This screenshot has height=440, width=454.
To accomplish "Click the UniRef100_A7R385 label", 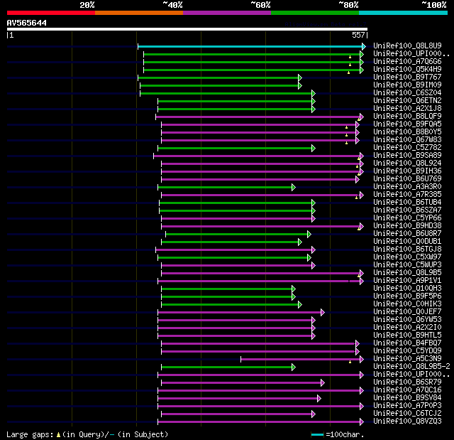I will (x=407, y=194).
